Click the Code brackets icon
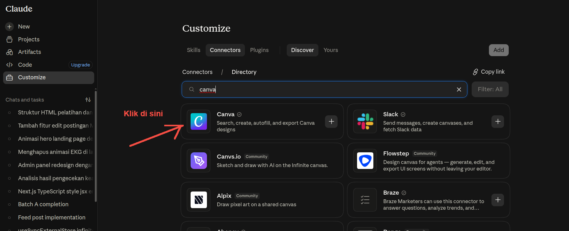Viewport: 569px width, 231px height. coord(9,65)
